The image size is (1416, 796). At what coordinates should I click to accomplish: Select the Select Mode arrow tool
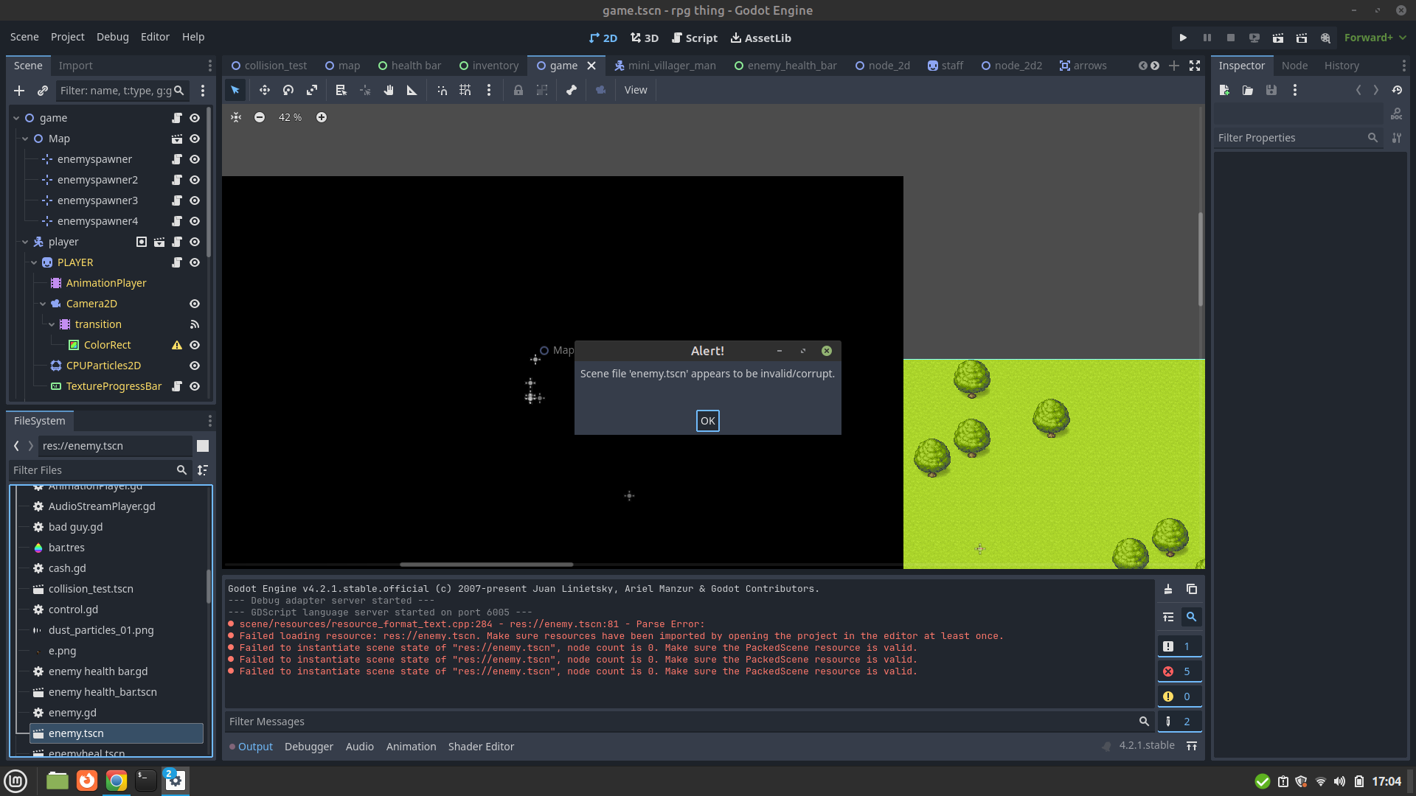tap(235, 90)
